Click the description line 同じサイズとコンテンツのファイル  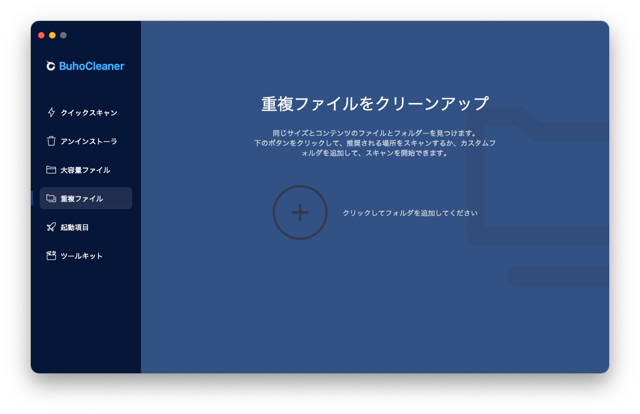tap(375, 133)
